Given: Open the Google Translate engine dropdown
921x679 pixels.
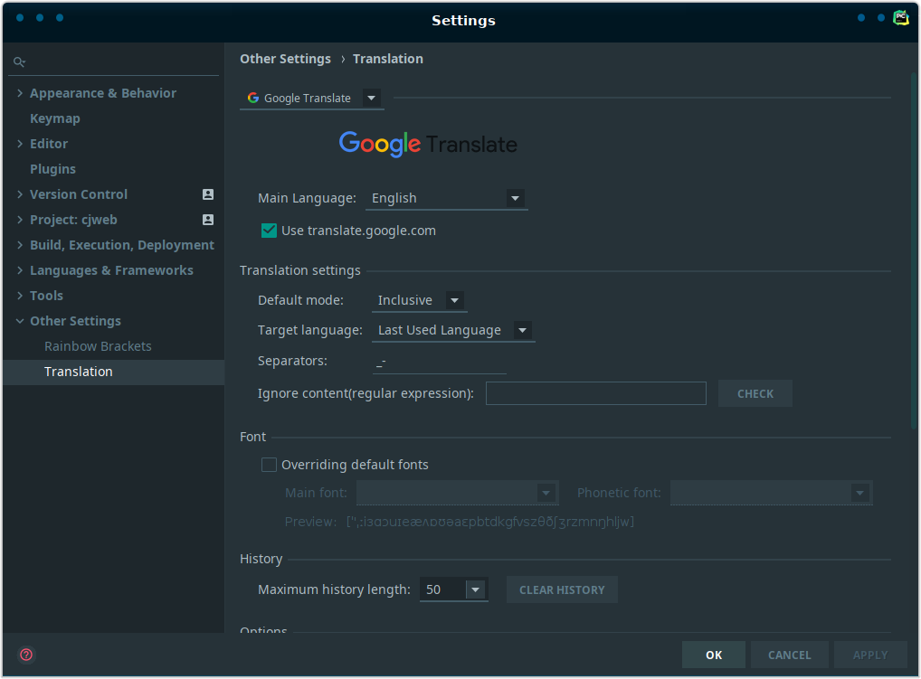Looking at the screenshot, I should coord(371,98).
